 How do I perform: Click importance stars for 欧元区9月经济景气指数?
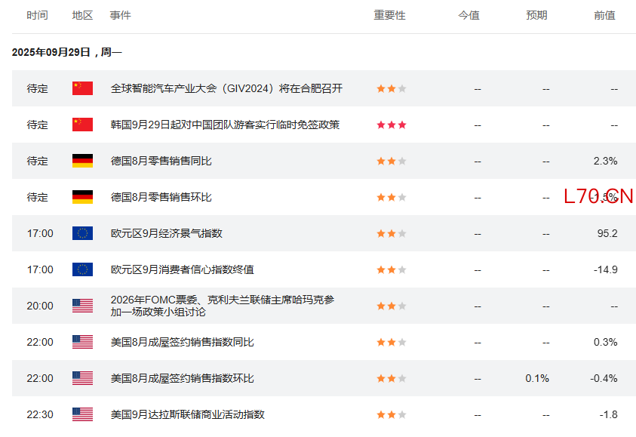point(392,233)
